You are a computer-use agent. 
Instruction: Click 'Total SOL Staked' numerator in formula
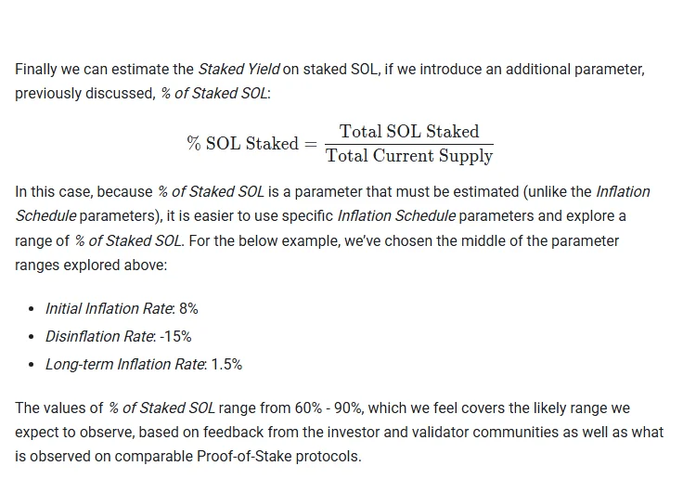coord(409,132)
